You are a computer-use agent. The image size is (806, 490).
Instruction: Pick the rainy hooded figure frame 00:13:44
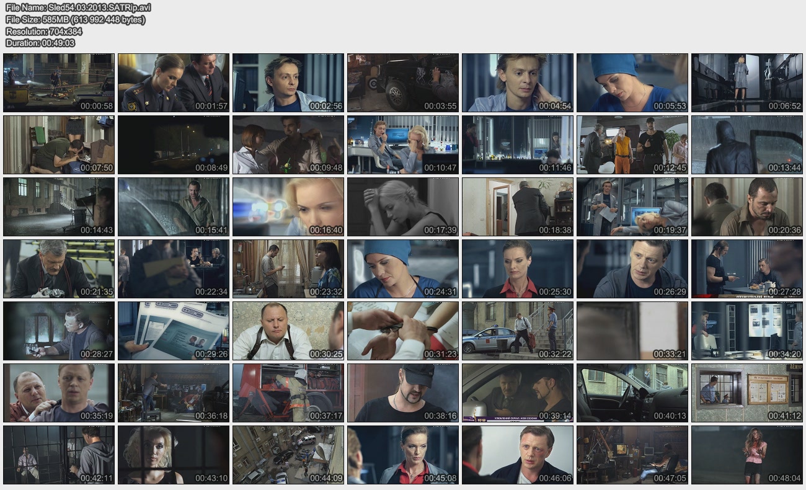[x=747, y=145]
